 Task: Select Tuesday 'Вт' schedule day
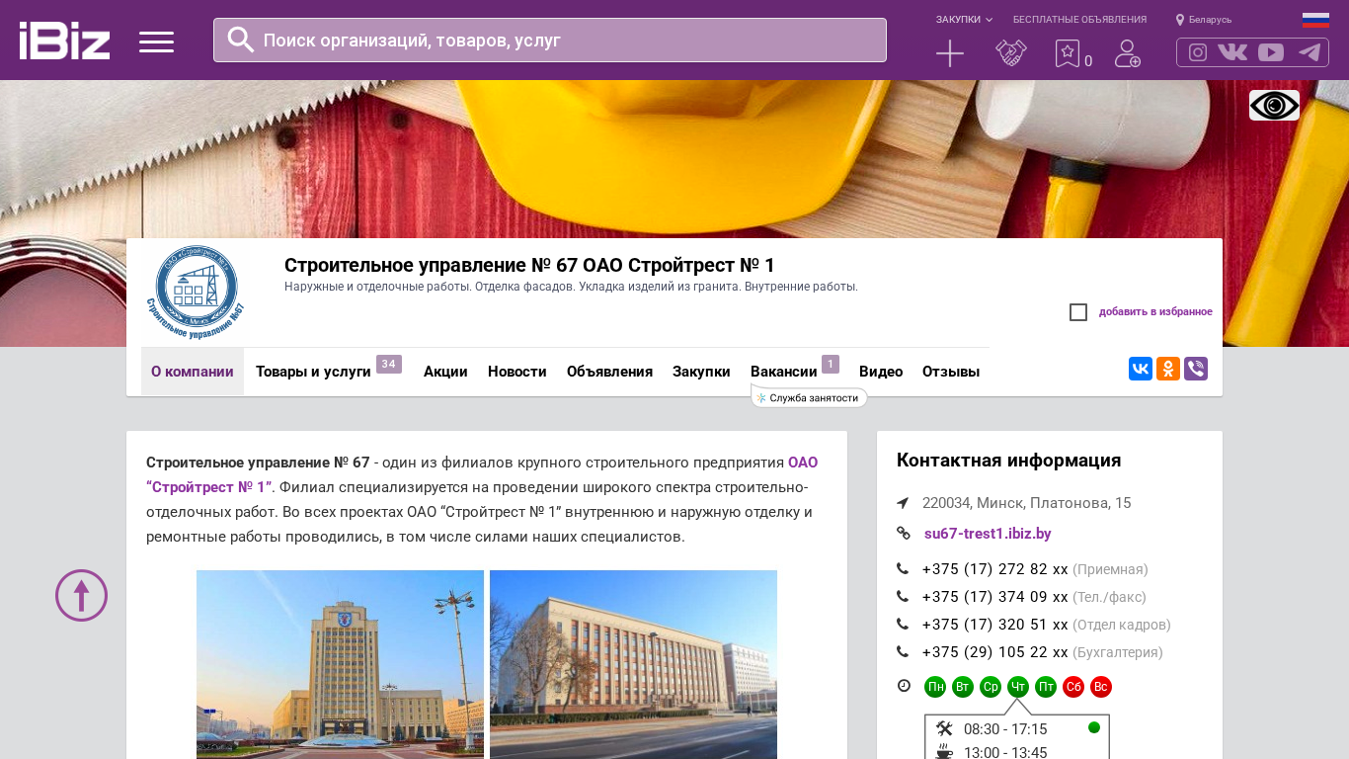tap(963, 687)
